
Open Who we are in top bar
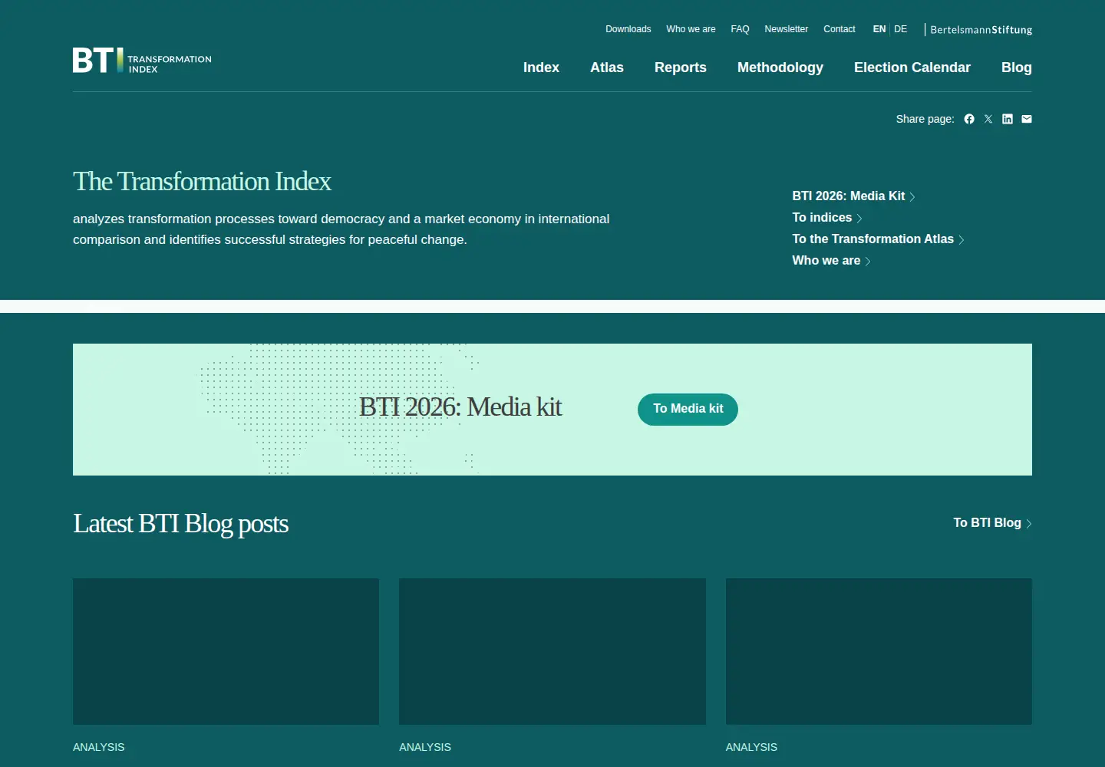[x=691, y=29]
